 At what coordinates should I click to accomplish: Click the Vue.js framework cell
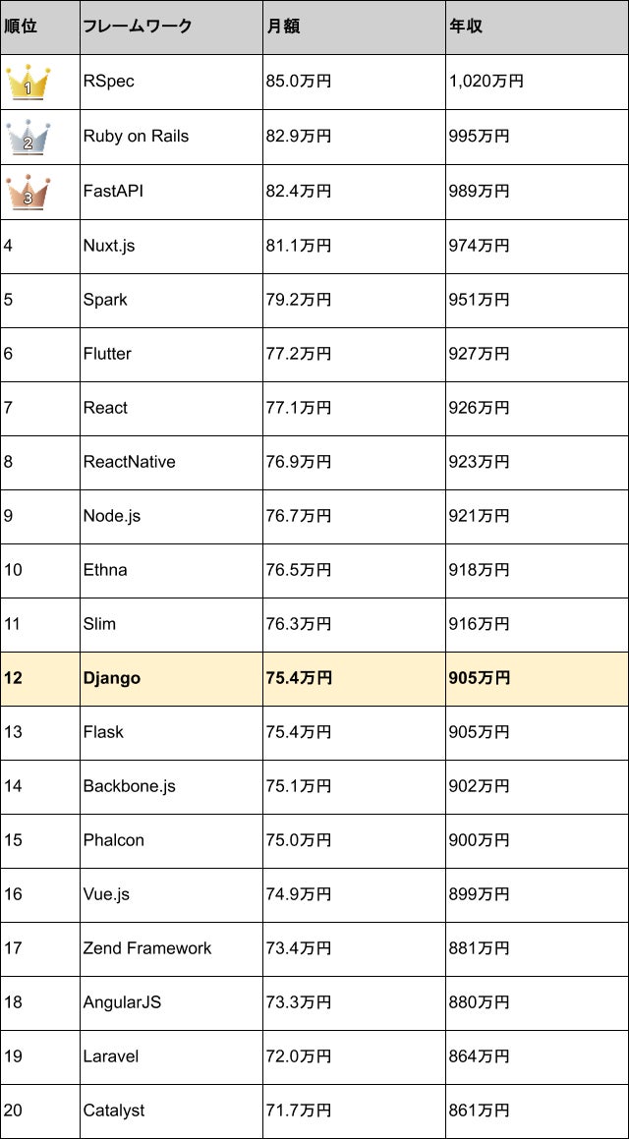click(106, 894)
